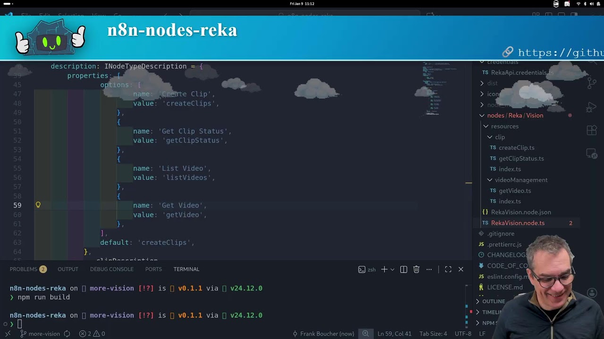This screenshot has width=604, height=339.
Task: Click remote window icon in status bar
Action: pyautogui.click(x=8, y=333)
